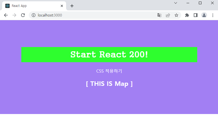Screen dimensions: 218x118
Task: Click the [ THIS IS Map ] text
Action: pos(109,84)
